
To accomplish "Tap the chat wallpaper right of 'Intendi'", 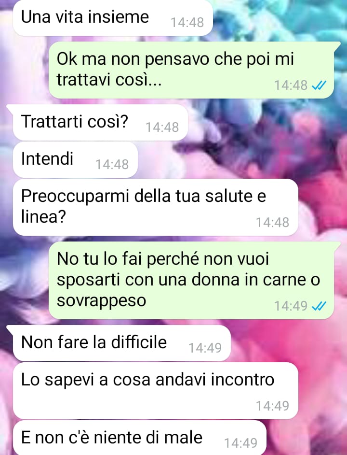I will click(x=232, y=159).
